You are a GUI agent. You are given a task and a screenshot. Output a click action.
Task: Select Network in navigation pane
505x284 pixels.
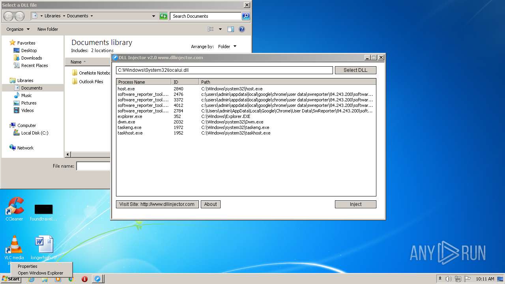pos(25,148)
